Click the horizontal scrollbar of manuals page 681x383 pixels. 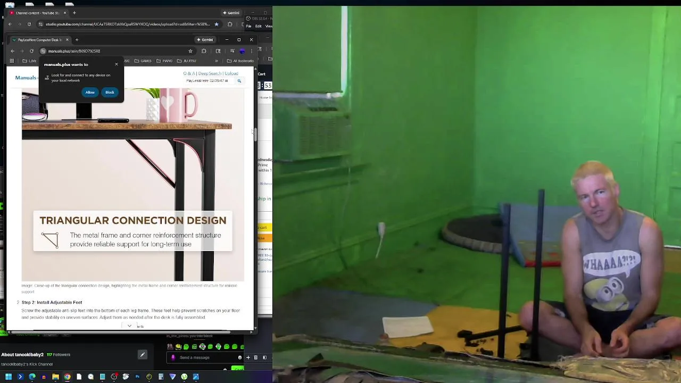(121, 332)
